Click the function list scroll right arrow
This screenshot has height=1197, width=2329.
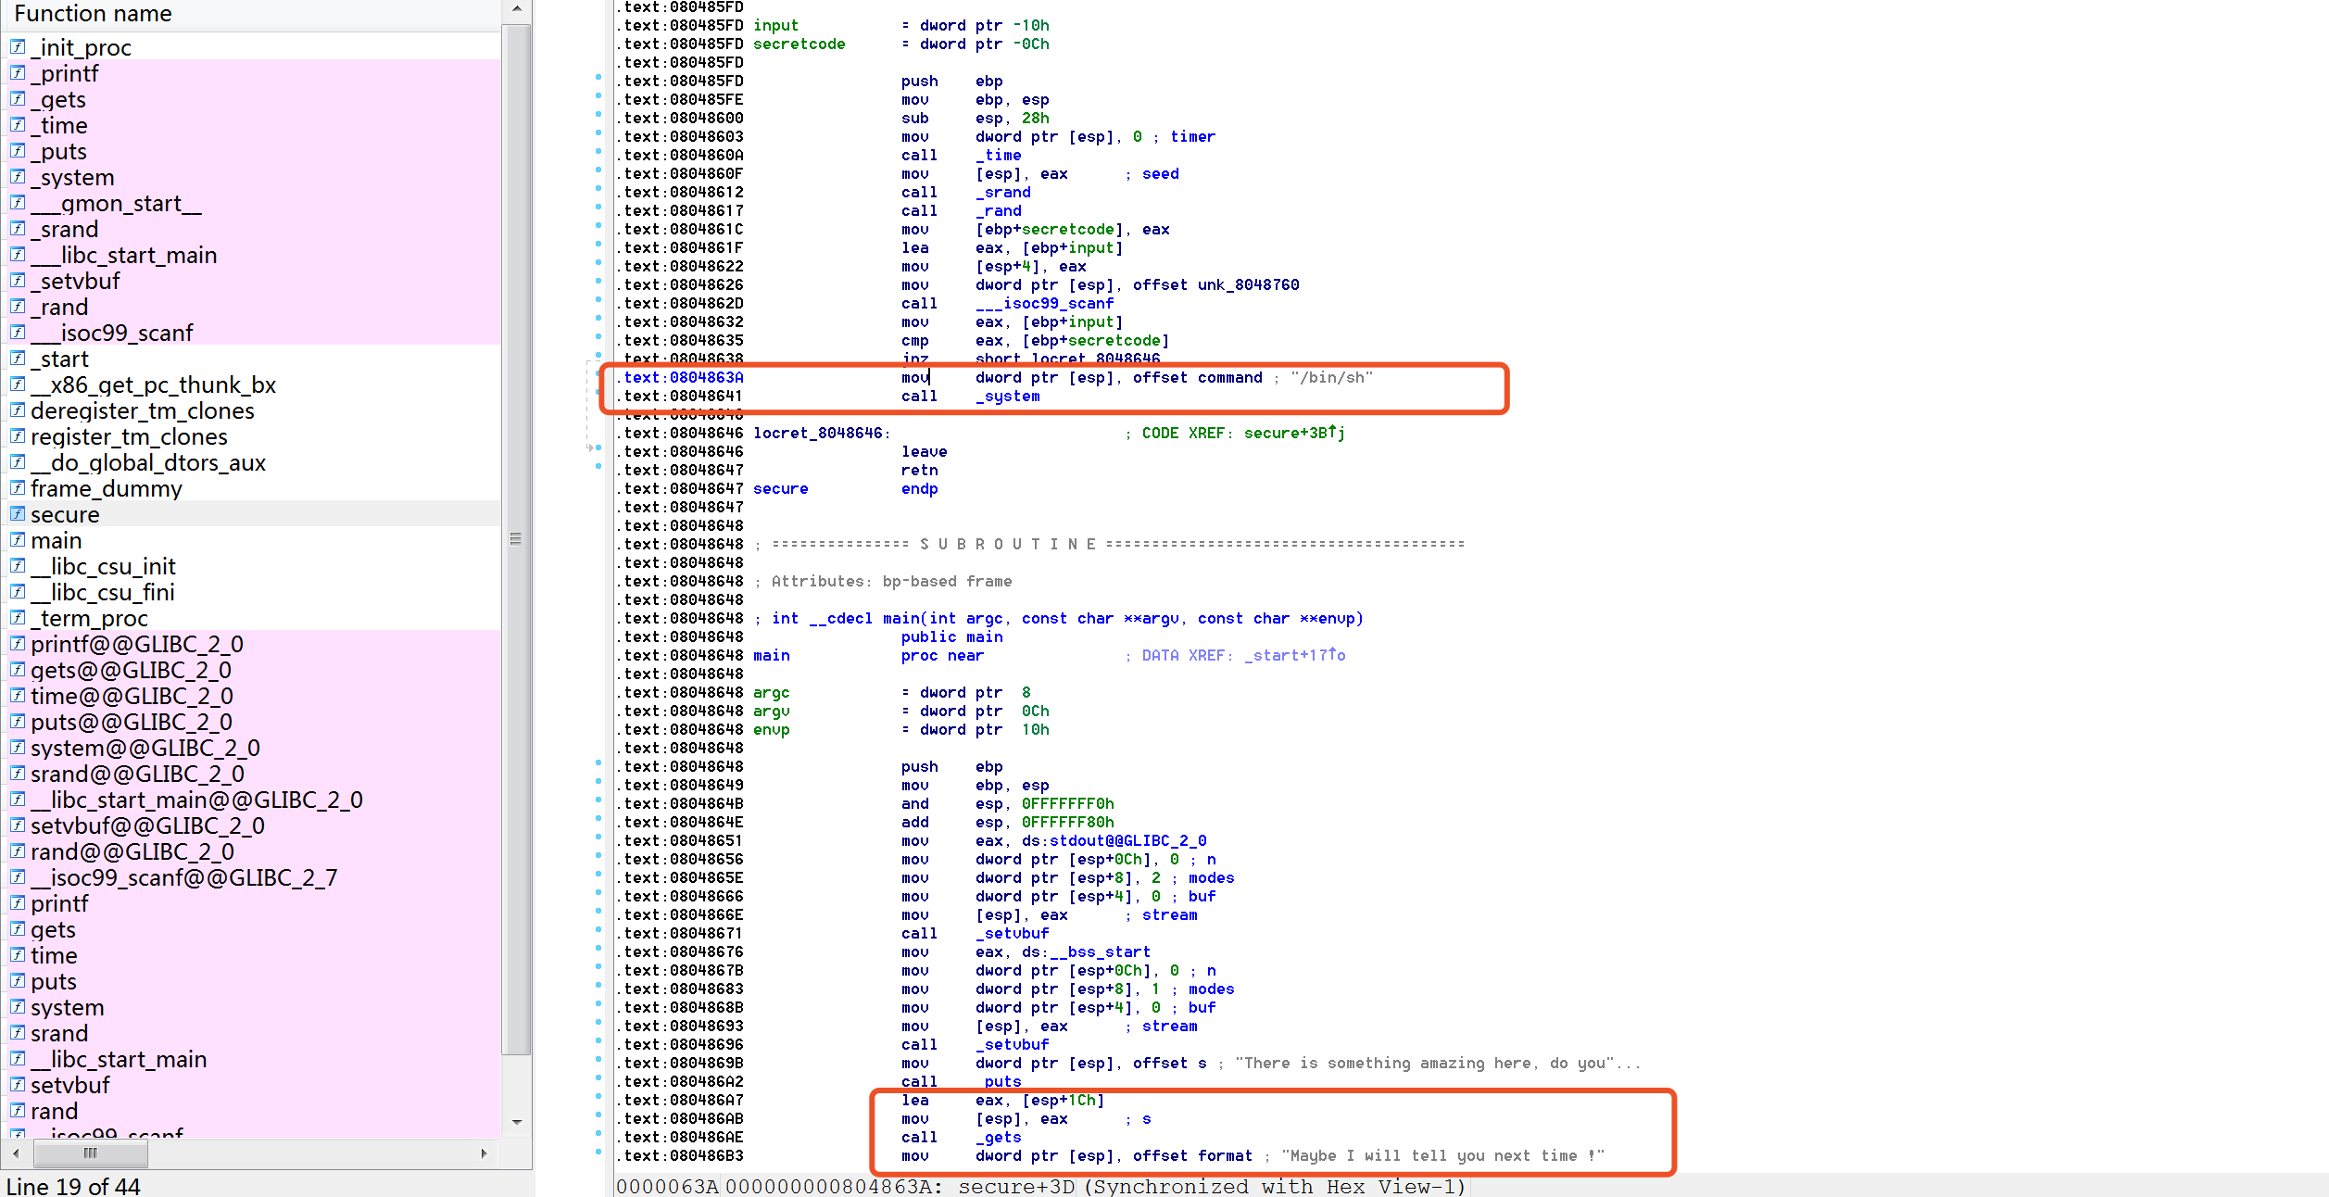pos(484,1153)
